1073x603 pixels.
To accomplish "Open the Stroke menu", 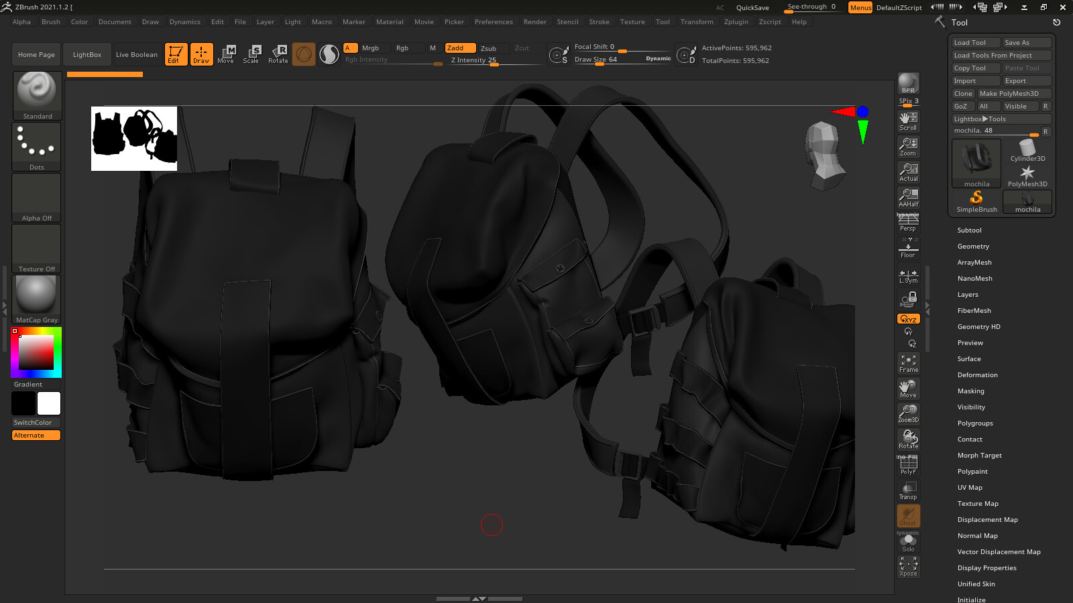I will 599,21.
